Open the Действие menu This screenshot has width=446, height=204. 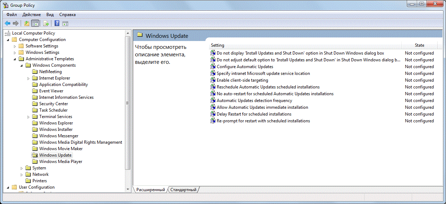[31, 15]
